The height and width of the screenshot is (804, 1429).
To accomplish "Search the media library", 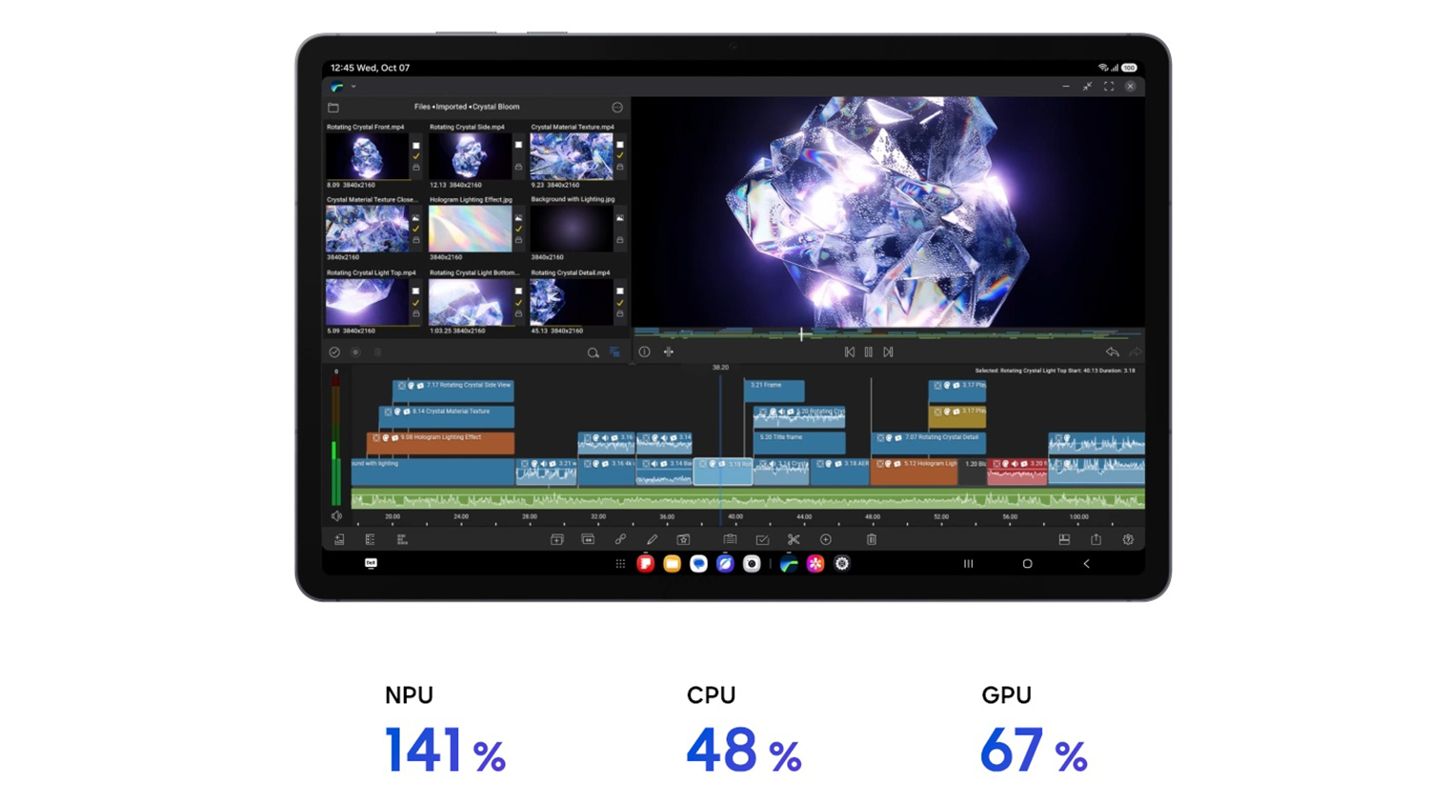I will pos(593,352).
